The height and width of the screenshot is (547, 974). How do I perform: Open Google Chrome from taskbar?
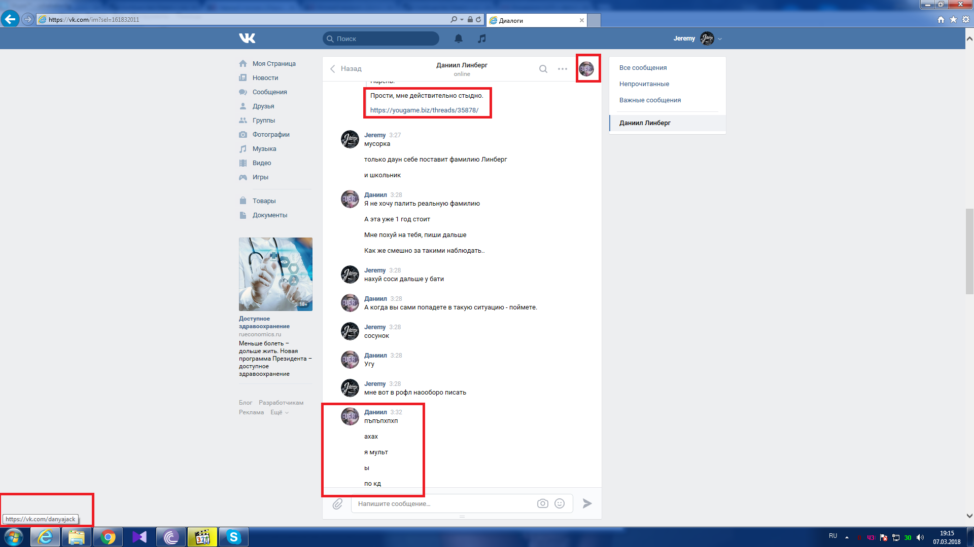click(x=108, y=537)
